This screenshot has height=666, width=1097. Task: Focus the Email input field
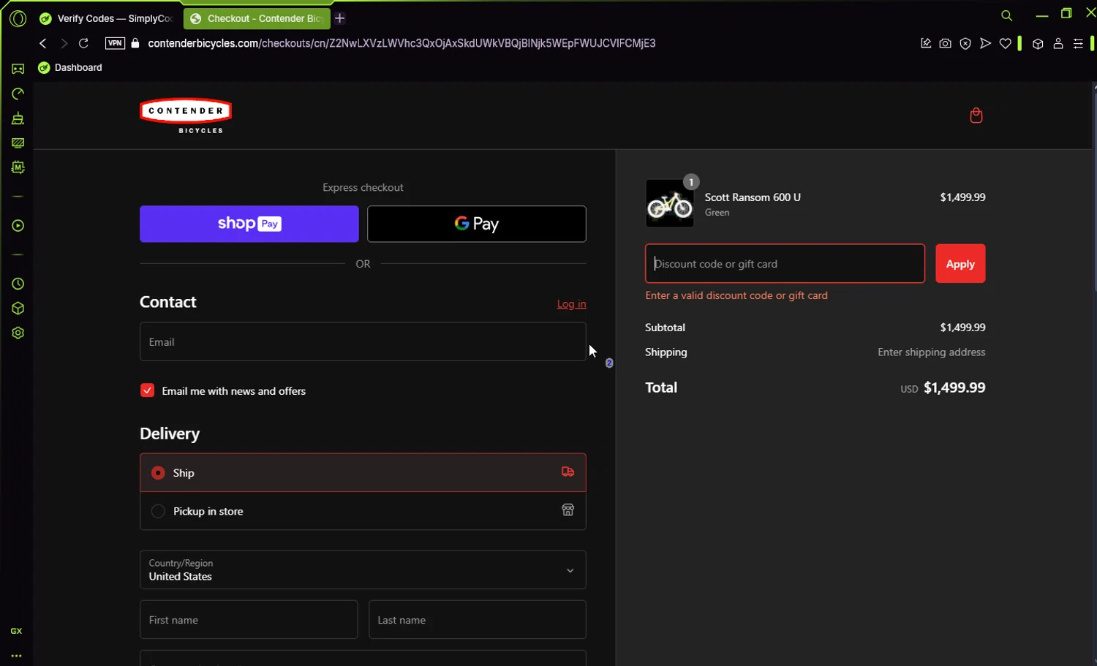[x=363, y=341]
